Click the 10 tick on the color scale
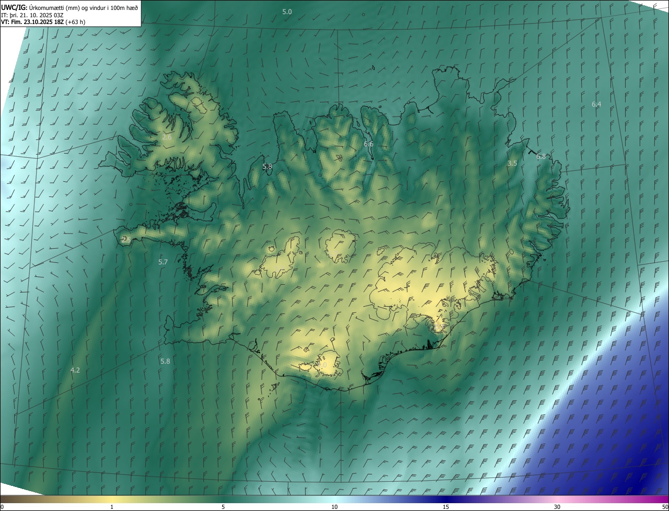The width and height of the screenshot is (669, 511). pyautogui.click(x=334, y=507)
